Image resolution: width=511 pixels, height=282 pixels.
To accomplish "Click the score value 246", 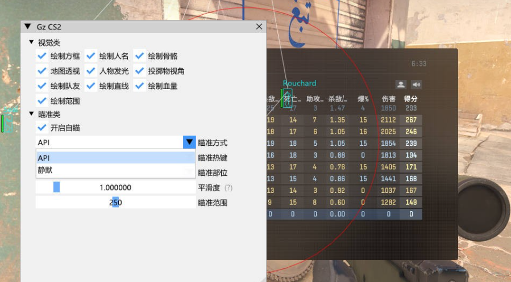I will tap(411, 132).
